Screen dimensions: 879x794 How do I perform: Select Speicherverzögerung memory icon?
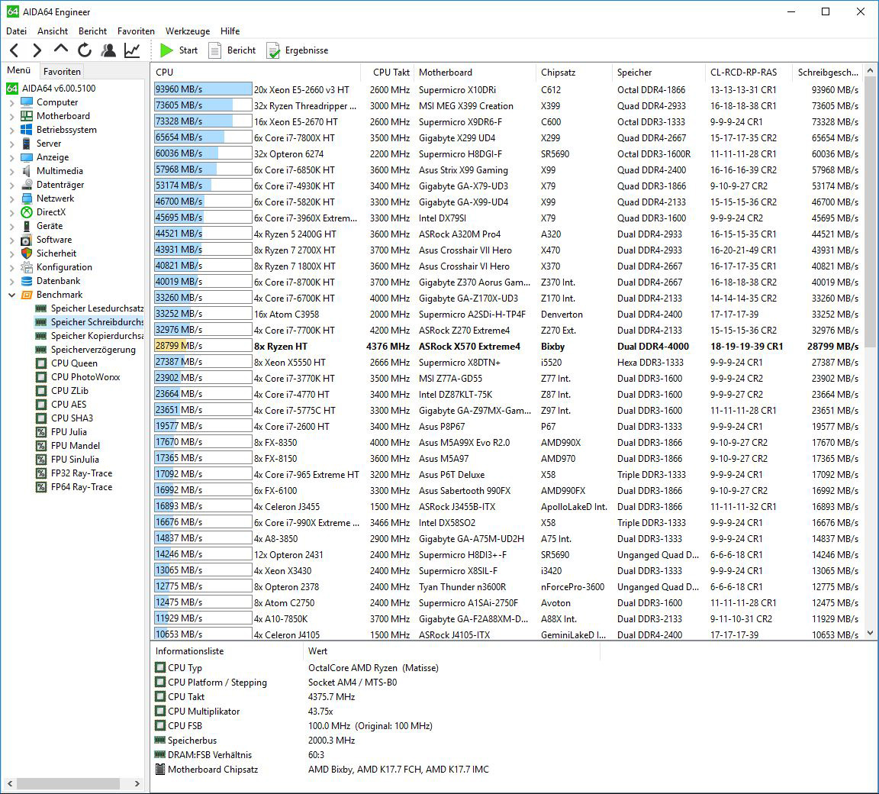tap(41, 350)
